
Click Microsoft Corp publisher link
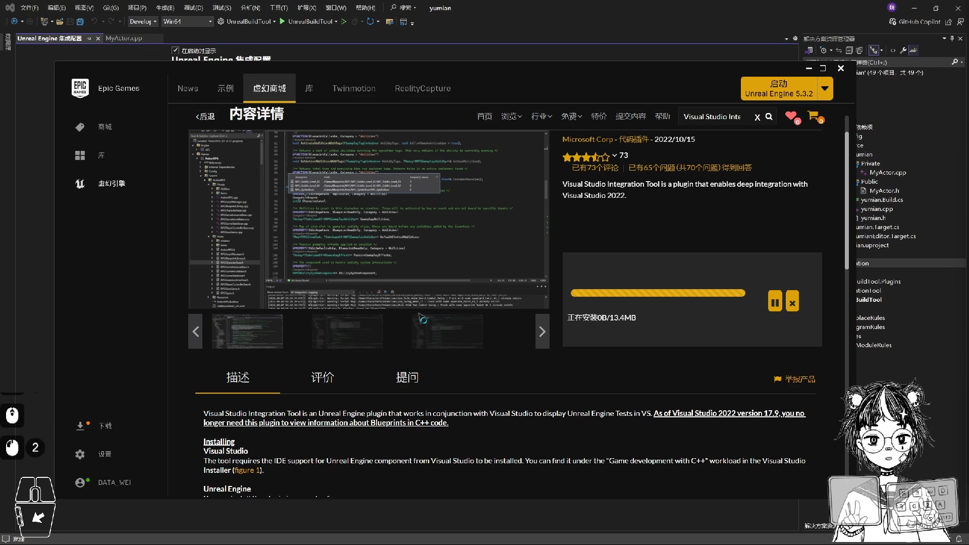pos(587,139)
